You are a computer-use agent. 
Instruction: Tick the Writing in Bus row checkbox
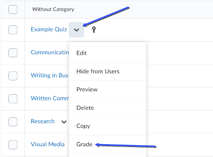point(13,76)
